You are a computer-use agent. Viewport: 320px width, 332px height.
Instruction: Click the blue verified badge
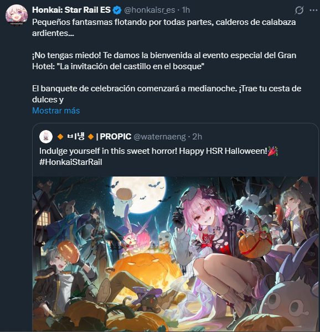coord(117,10)
